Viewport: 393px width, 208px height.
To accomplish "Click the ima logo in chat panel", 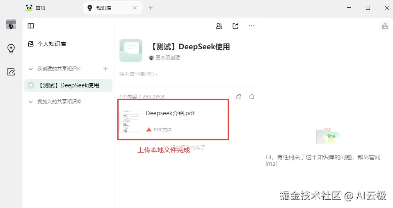I will click(328, 136).
